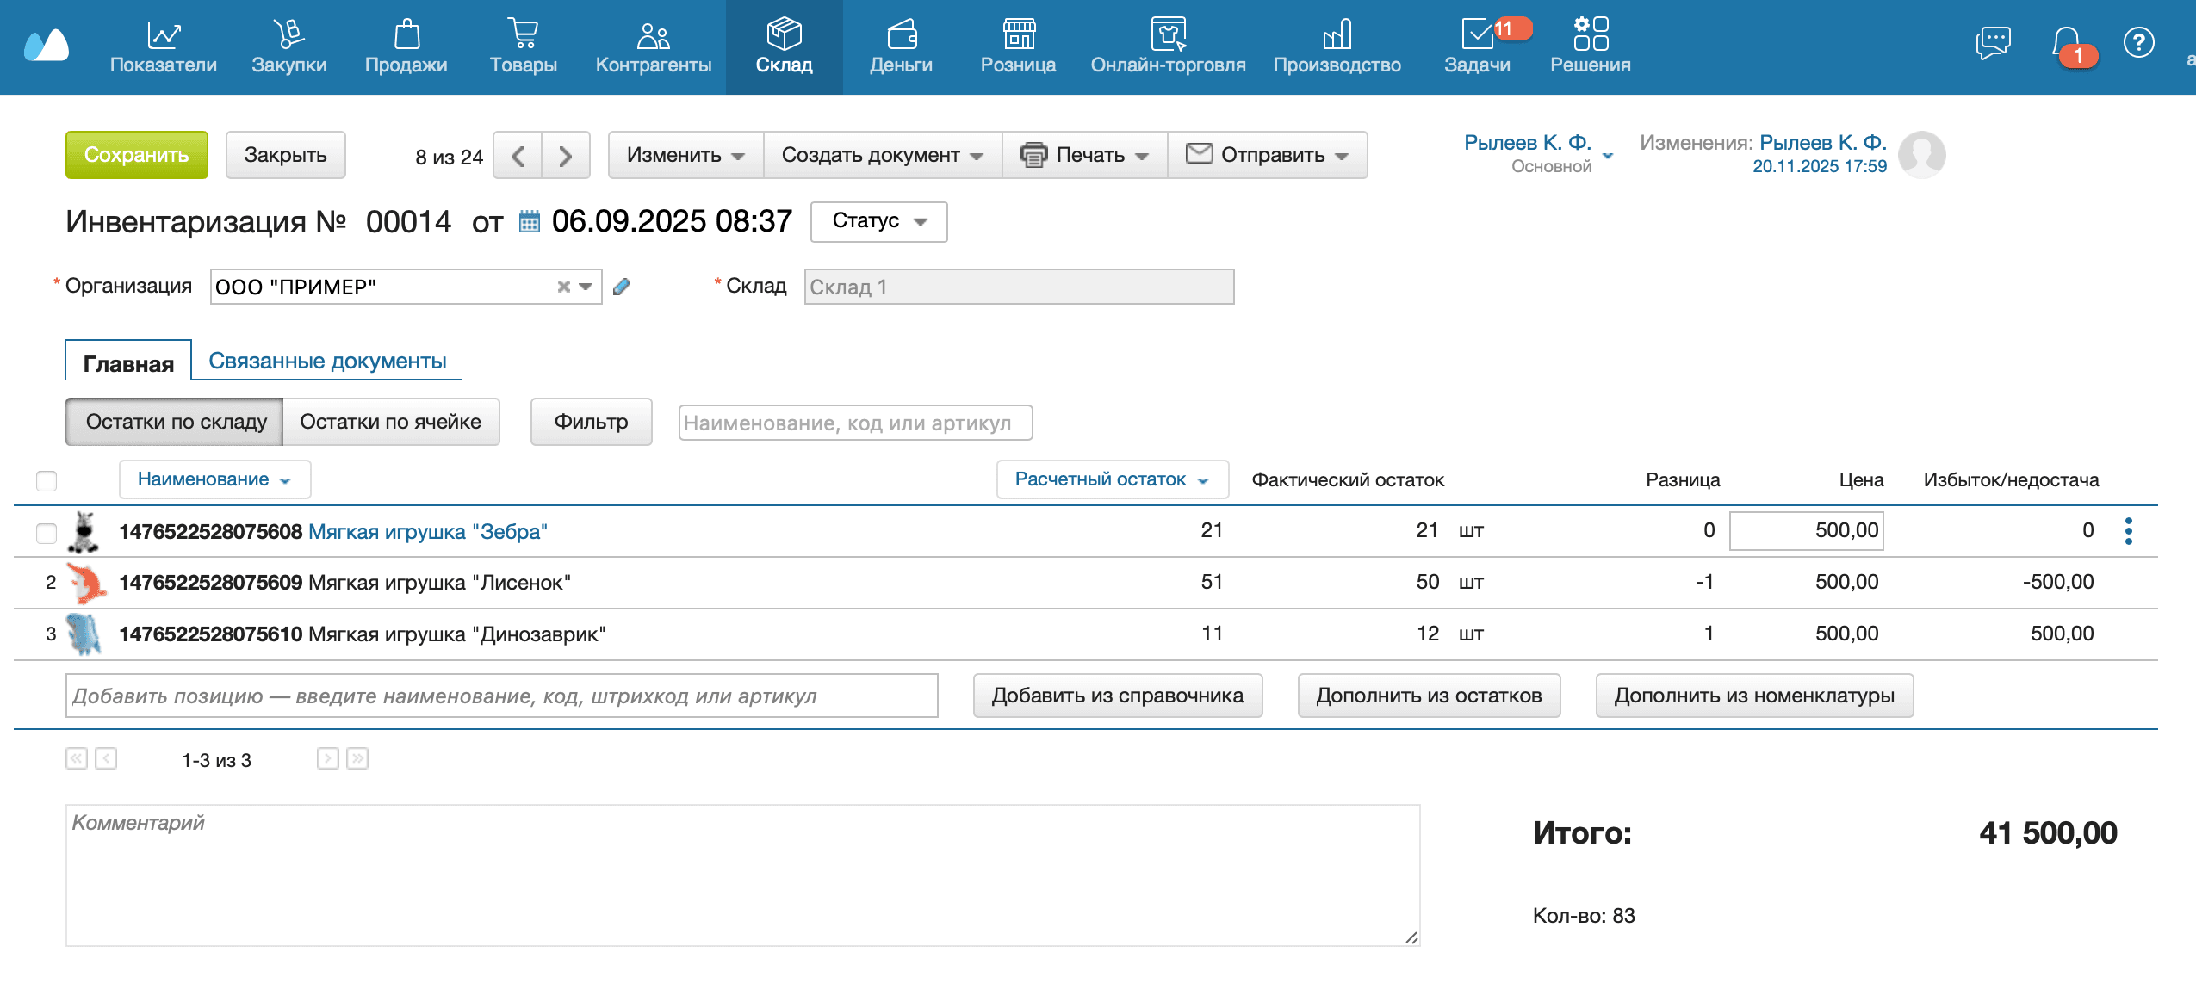The image size is (2196, 983).
Task: Go to previous document arrow
Action: click(x=518, y=156)
